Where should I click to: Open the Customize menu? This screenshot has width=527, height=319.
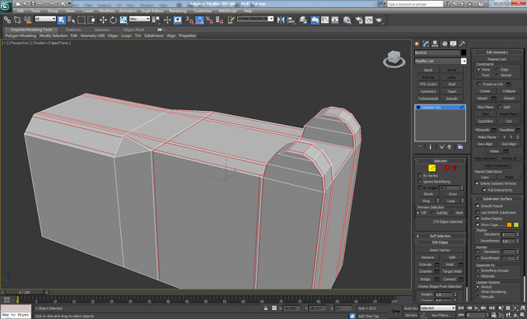pyautogui.click(x=203, y=11)
